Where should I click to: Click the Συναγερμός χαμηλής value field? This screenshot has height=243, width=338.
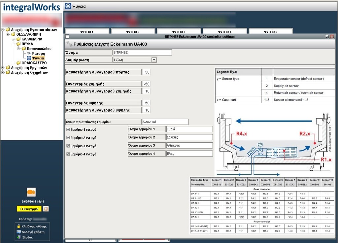[146, 84]
